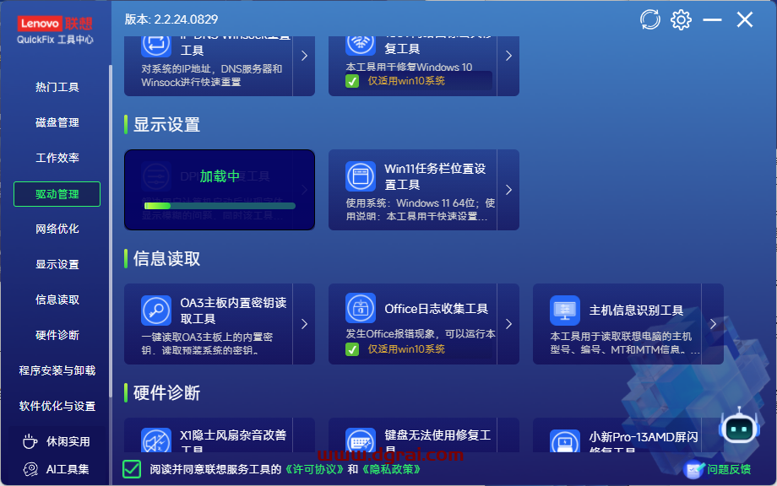
Task: Toggle 仅适用win10系统 checkbox on network repair card
Action: click(352, 81)
